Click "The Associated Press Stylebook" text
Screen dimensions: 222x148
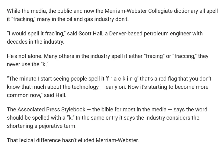click(x=46, y=110)
